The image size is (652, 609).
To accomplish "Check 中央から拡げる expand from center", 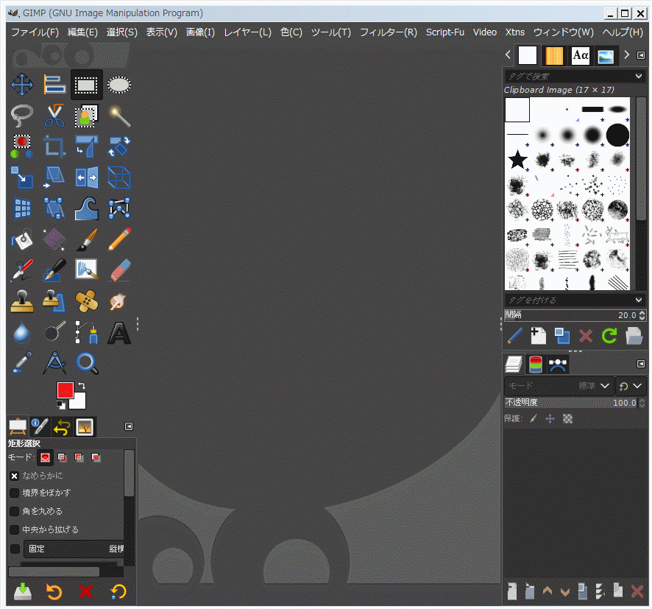I will [15, 529].
